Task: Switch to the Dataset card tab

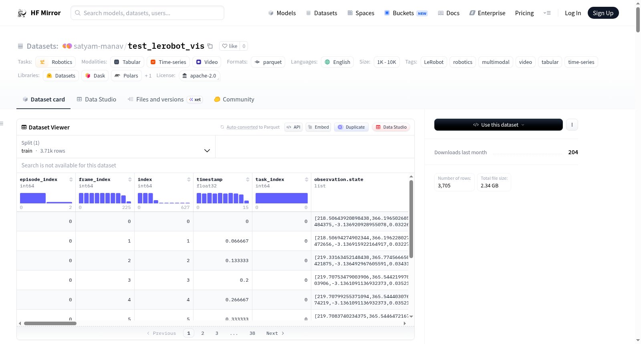Action: point(44,99)
